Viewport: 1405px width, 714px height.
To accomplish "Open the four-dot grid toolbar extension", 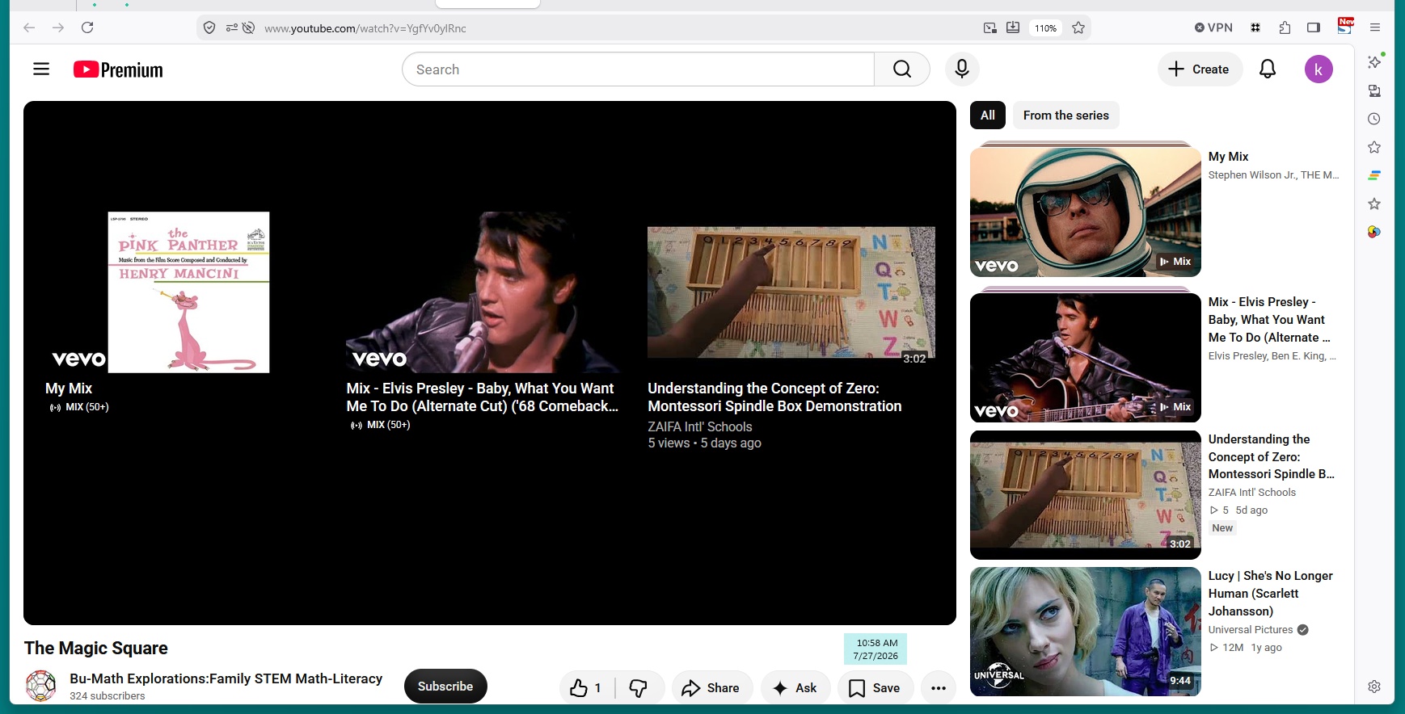I will pyautogui.click(x=1255, y=27).
